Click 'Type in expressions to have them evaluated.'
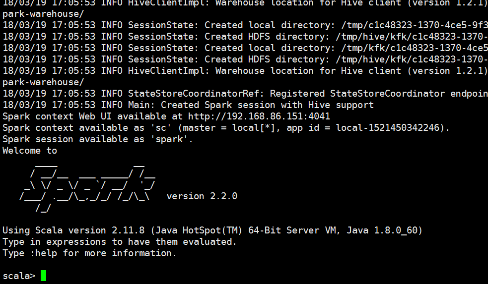This screenshot has height=284, width=488. coord(120,242)
